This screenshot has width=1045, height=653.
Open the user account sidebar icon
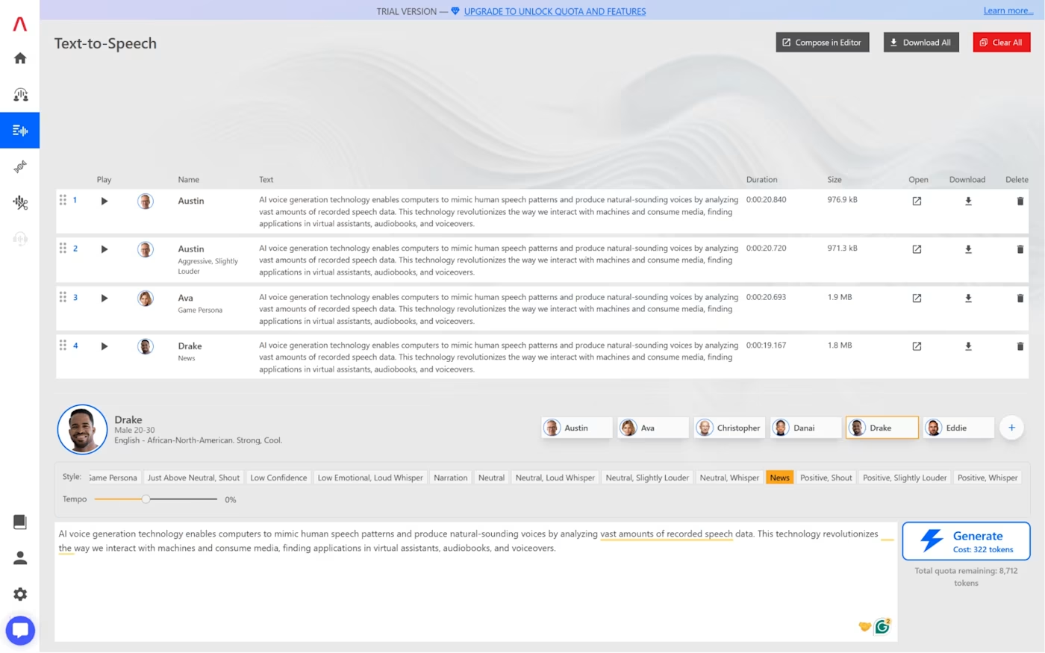20,557
